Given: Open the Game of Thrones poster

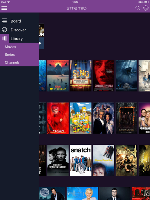Looking at the screenshot, I should [42, 118].
